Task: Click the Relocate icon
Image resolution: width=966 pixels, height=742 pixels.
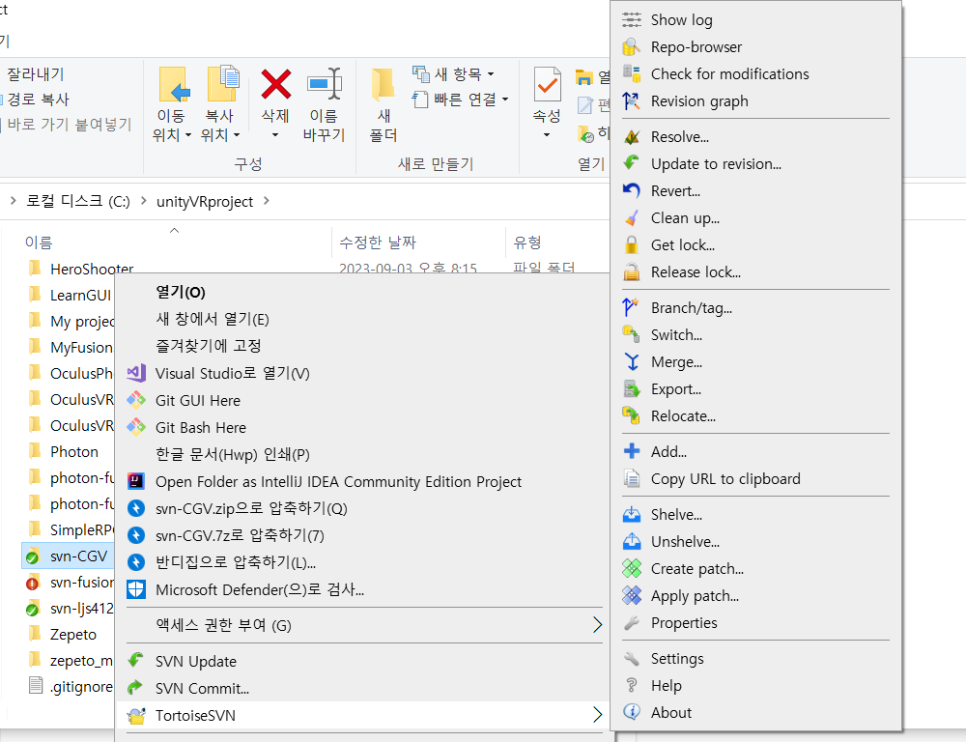Action: pos(632,416)
